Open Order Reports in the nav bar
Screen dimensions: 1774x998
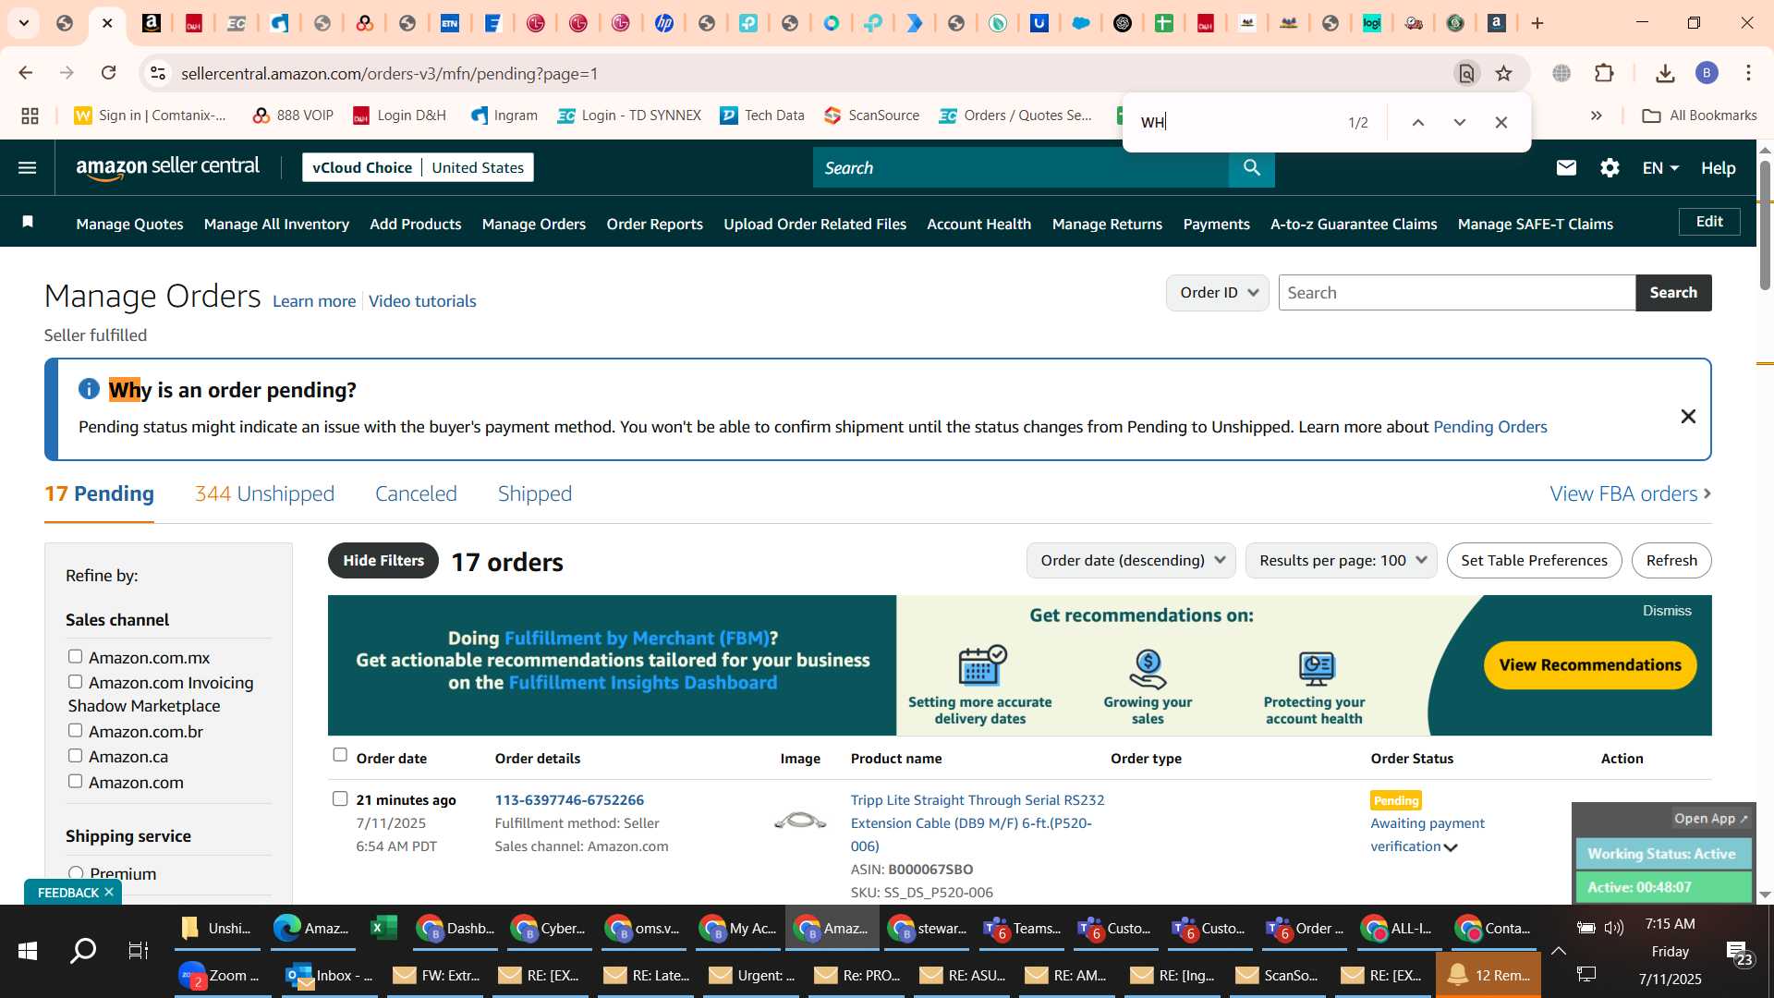pos(654,224)
